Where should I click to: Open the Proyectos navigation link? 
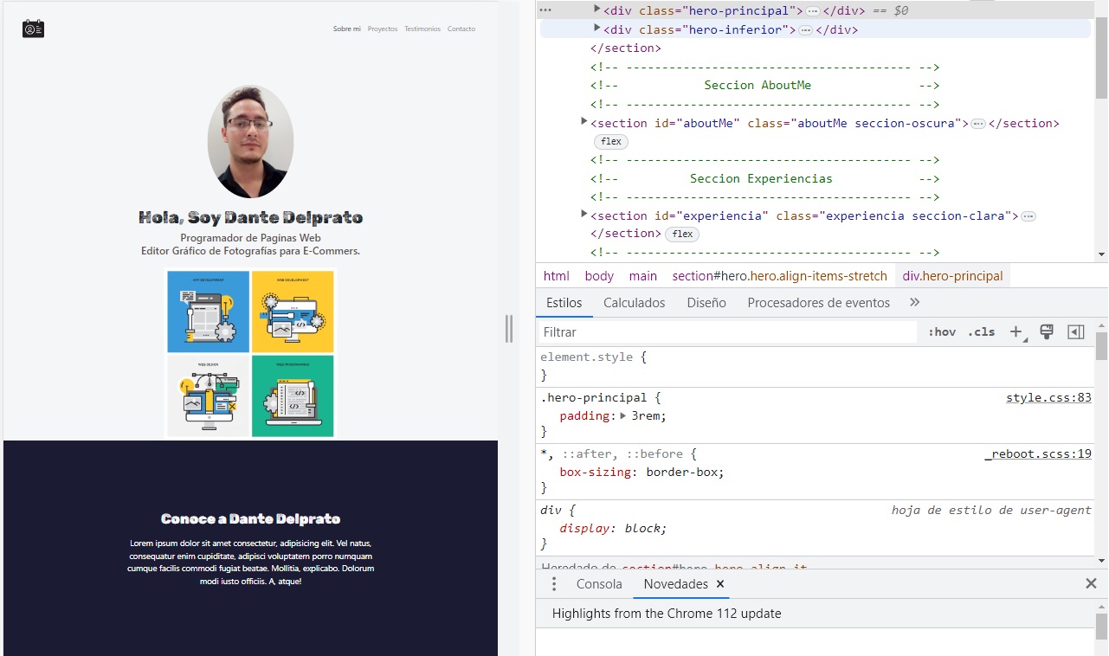[383, 29]
